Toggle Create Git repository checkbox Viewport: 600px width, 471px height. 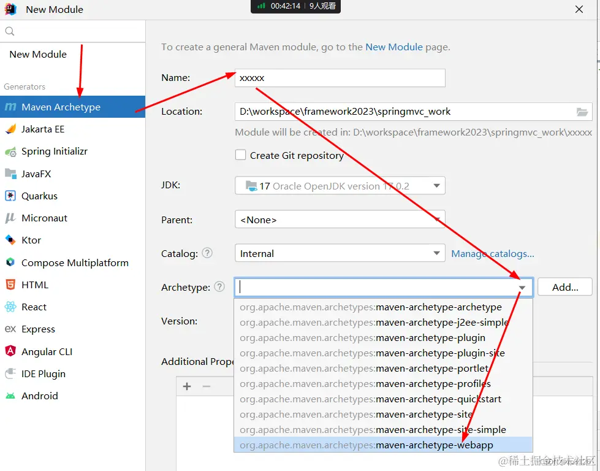(x=240, y=155)
